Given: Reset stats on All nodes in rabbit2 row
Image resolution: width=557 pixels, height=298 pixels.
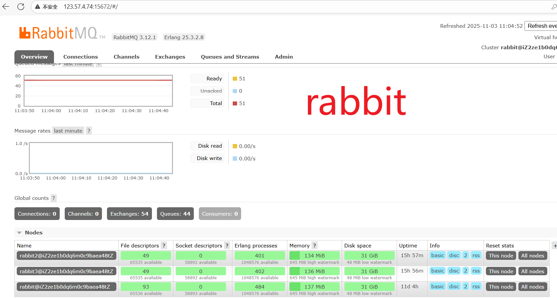Looking at the screenshot, I should coord(533,255).
